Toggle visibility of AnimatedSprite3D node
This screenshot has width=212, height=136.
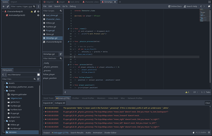click(x=38, y=15)
